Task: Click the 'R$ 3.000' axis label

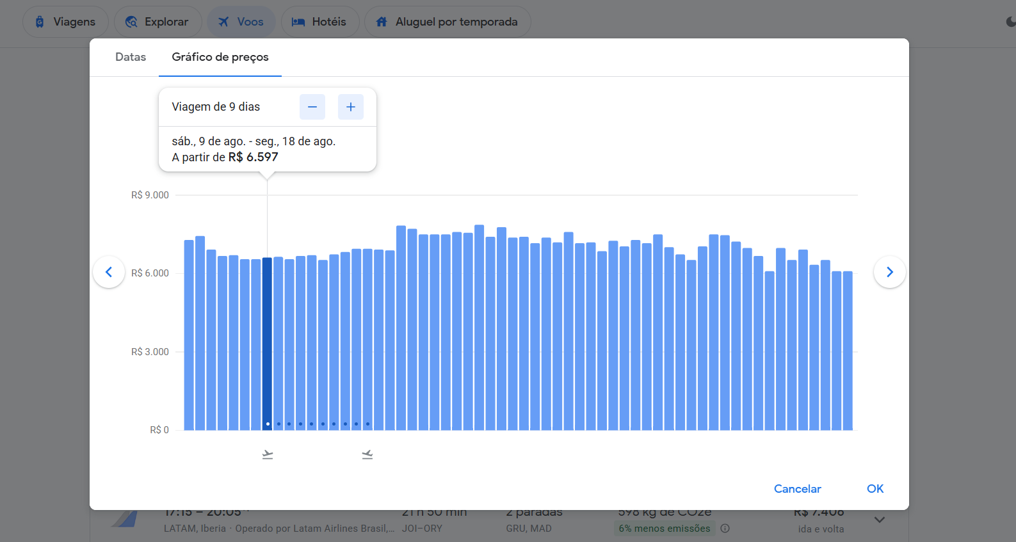Action: point(150,352)
